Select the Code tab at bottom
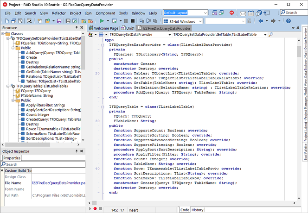The height and width of the screenshot is (213, 308). (185, 210)
